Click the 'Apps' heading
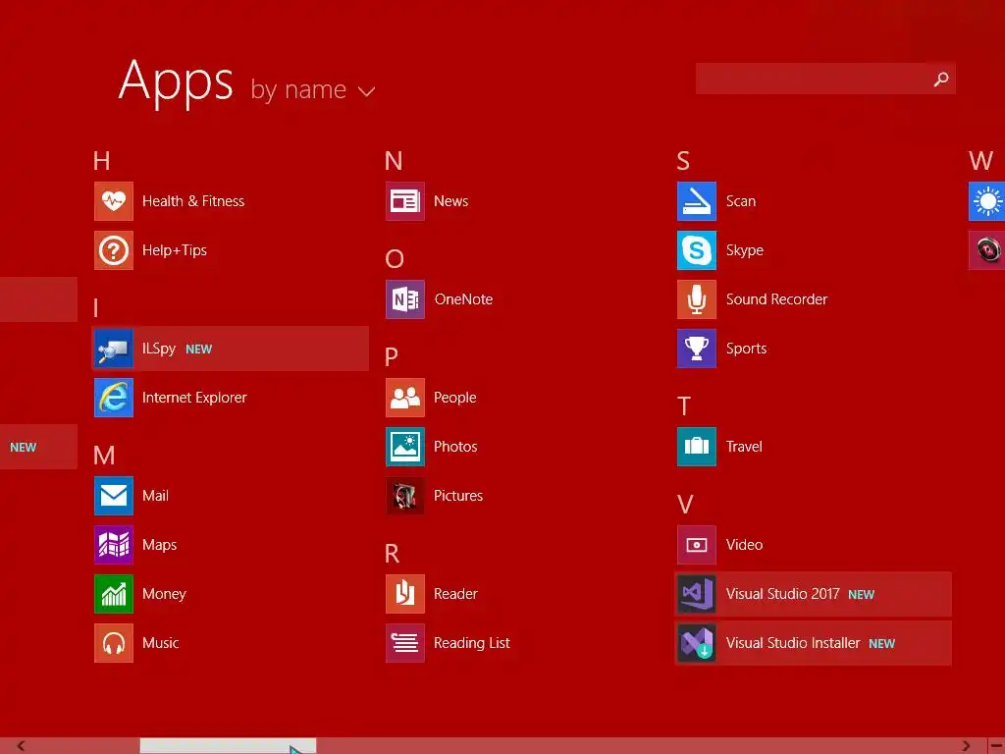Image resolution: width=1005 pixels, height=754 pixels. pos(176,82)
